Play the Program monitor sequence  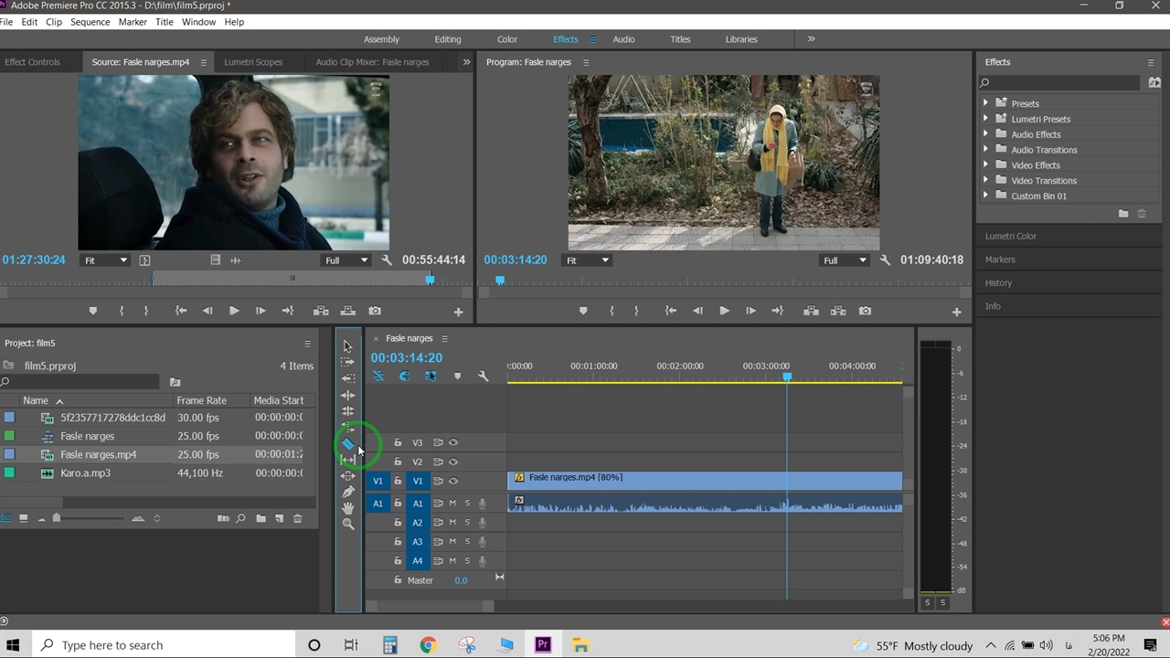[x=724, y=311]
